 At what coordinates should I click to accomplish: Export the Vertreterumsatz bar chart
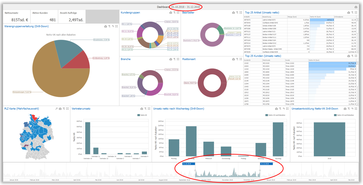pyautogui.click(x=142, y=108)
